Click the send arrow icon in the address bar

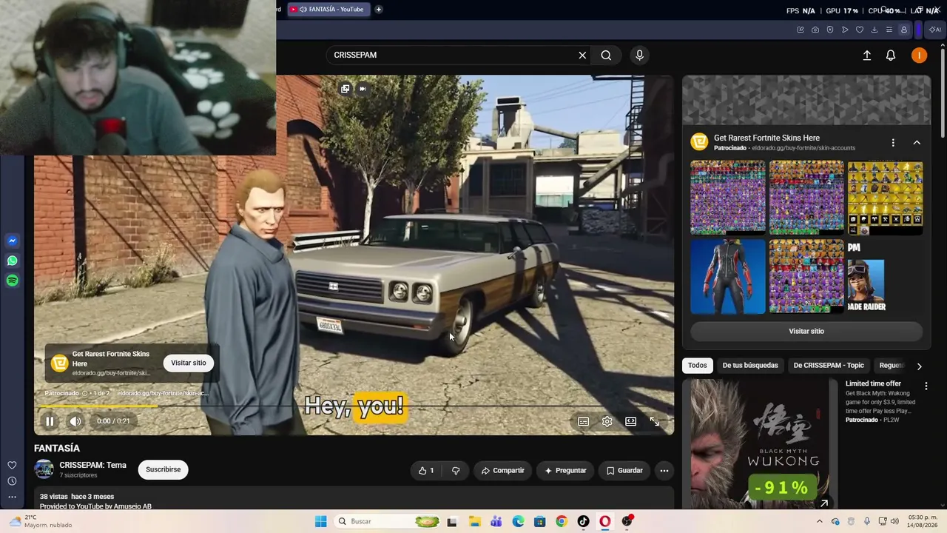tap(845, 30)
